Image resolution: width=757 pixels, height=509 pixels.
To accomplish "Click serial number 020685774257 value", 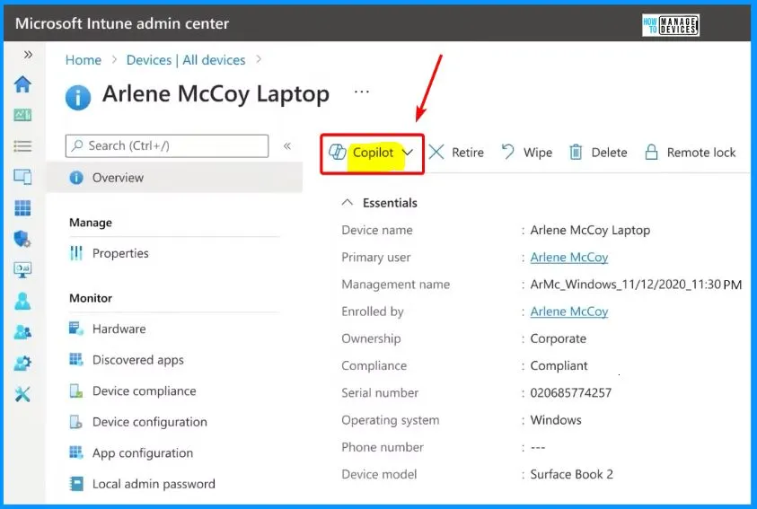I will coord(570,392).
